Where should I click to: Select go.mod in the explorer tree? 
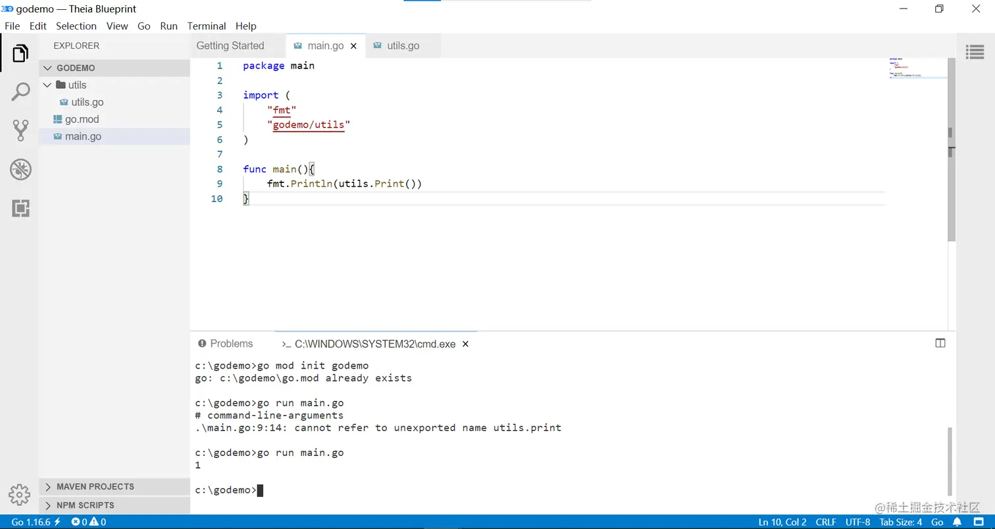pyautogui.click(x=82, y=119)
